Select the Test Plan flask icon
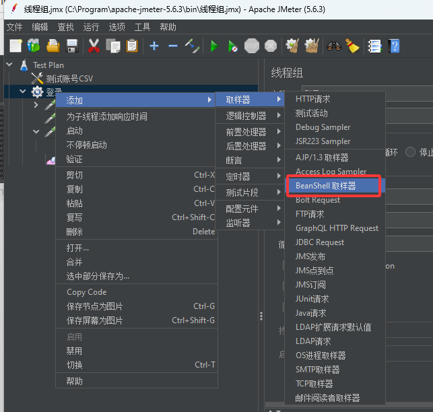Image resolution: width=433 pixels, height=412 pixels. click(24, 65)
